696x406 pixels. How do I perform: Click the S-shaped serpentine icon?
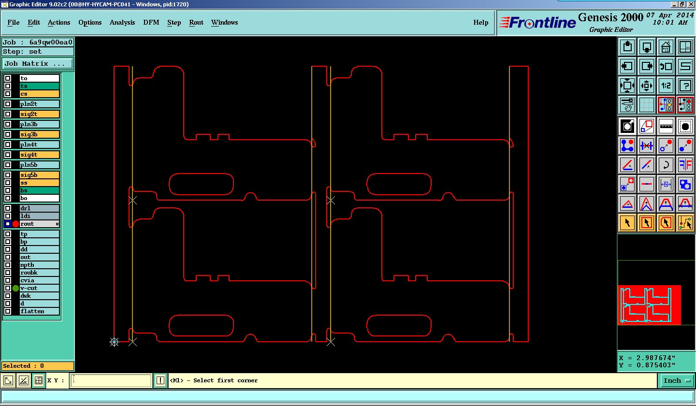pyautogui.click(x=685, y=66)
